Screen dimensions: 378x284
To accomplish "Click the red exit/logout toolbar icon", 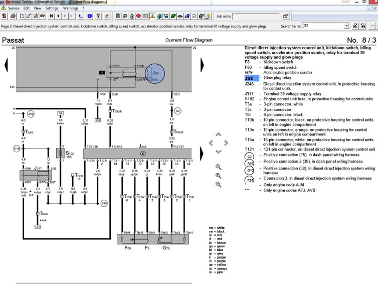I will 5,16.
